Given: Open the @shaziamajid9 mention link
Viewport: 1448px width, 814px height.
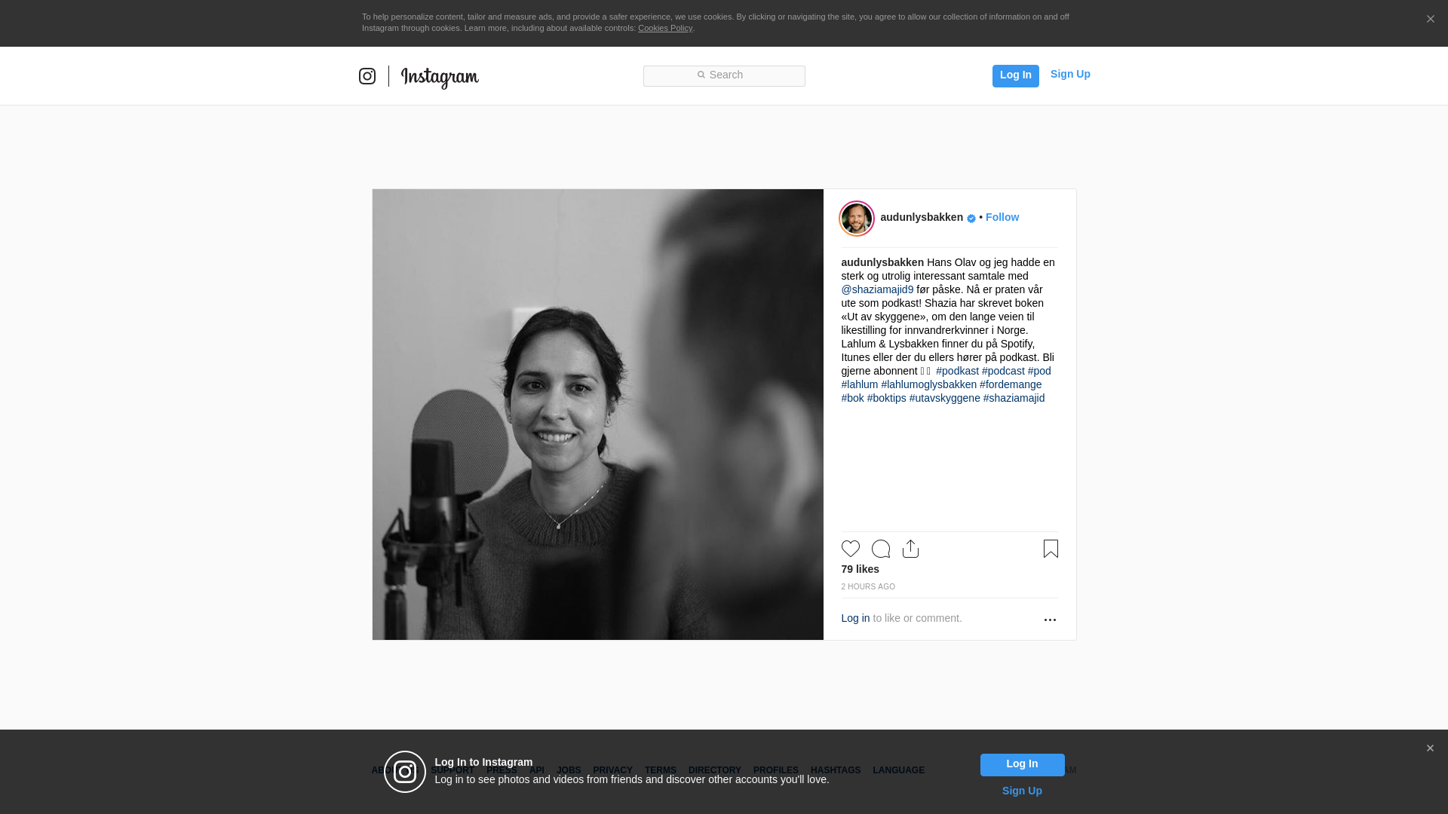Looking at the screenshot, I should (x=877, y=289).
